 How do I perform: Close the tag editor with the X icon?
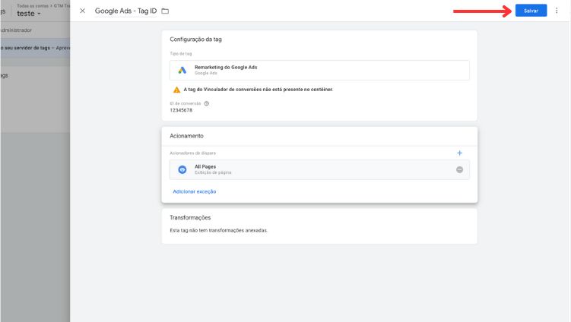coord(83,11)
